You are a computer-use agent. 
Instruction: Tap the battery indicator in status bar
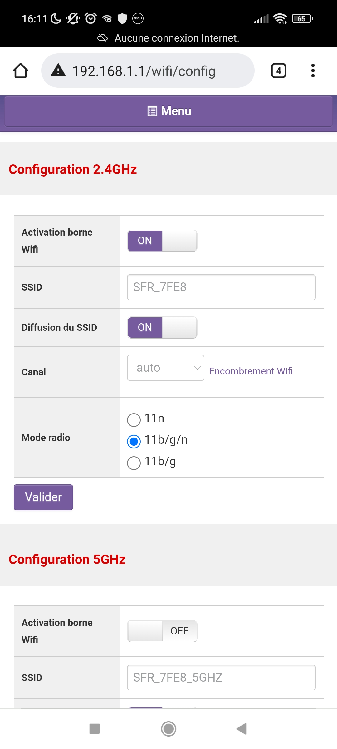click(302, 19)
